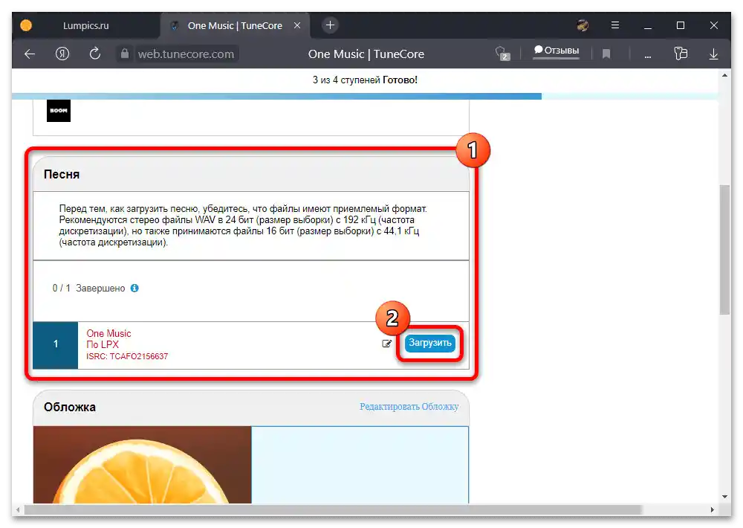Click the scroll down arrow
This screenshot has height=528, width=743.
point(724,497)
